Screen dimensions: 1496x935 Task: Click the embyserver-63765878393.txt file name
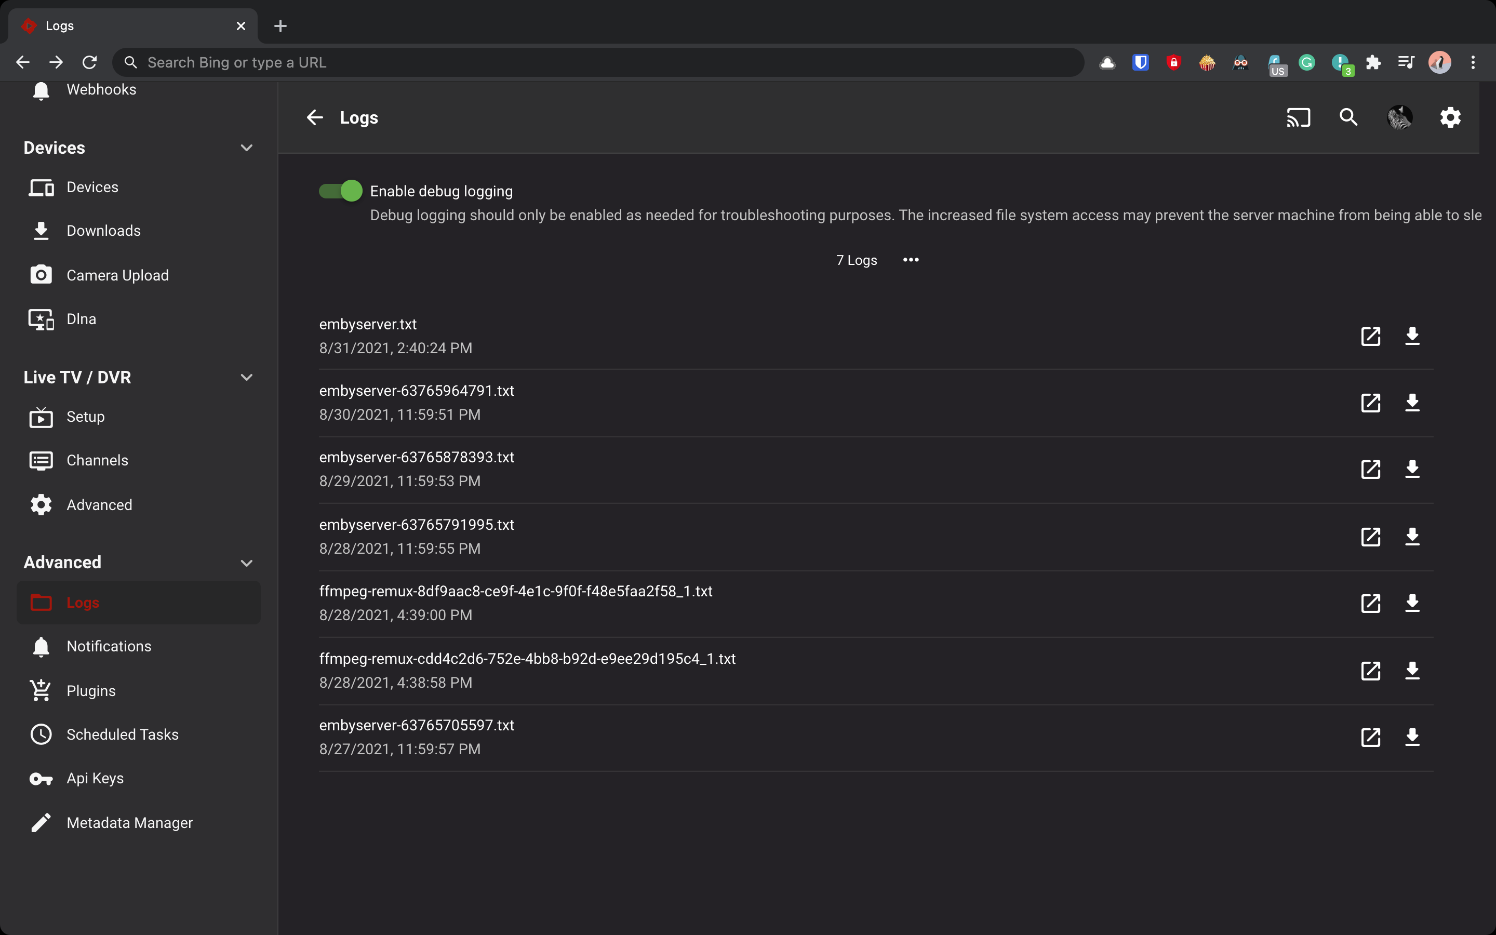click(x=417, y=457)
